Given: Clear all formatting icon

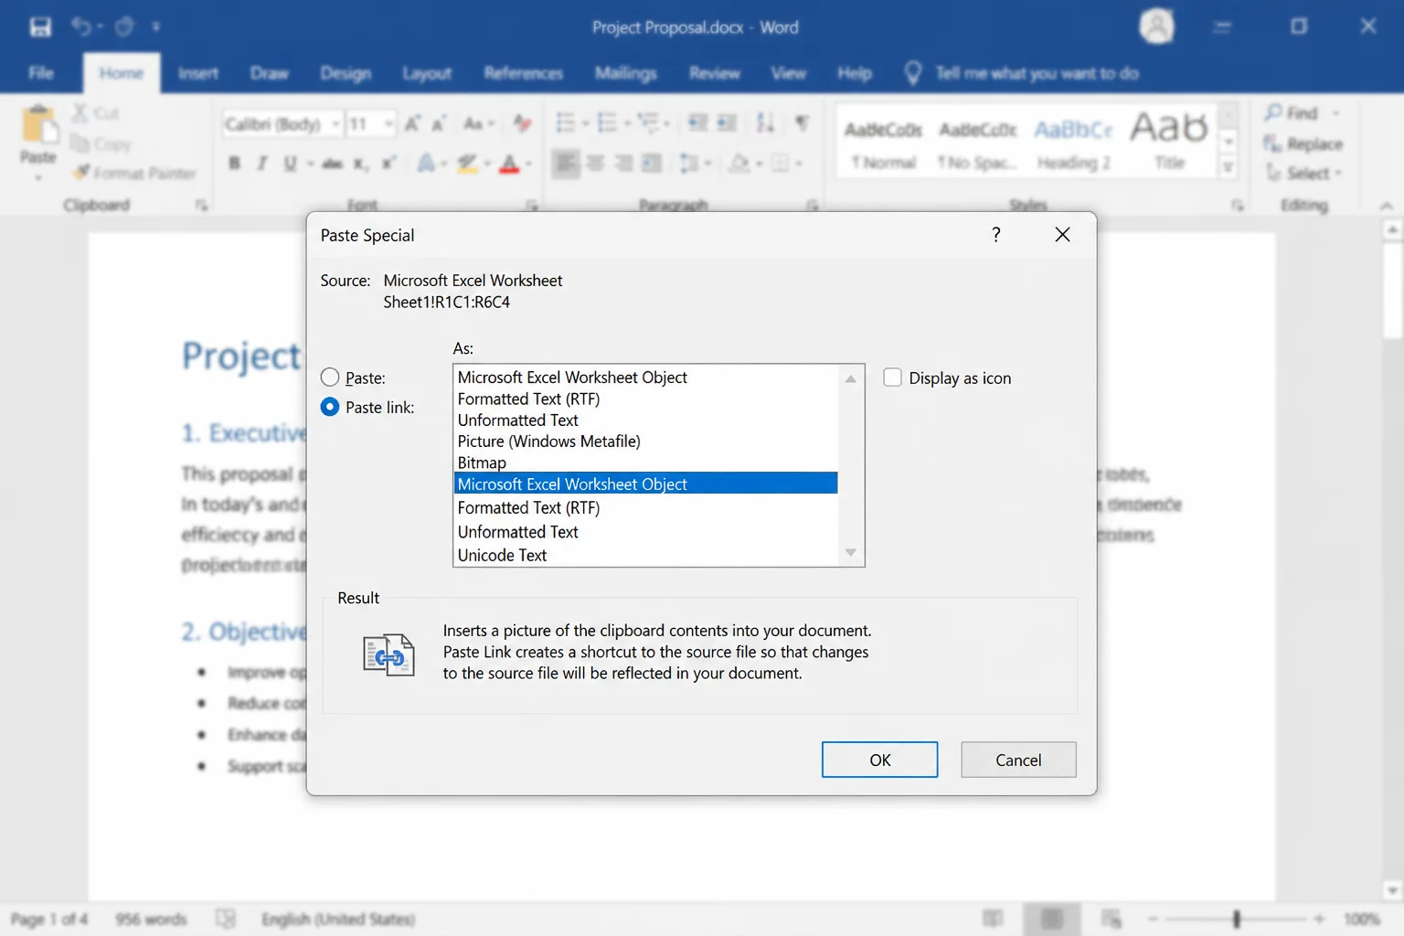Looking at the screenshot, I should coord(522,123).
